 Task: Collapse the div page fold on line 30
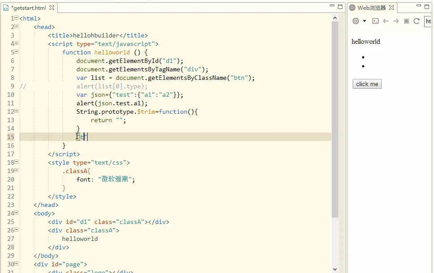[17, 264]
